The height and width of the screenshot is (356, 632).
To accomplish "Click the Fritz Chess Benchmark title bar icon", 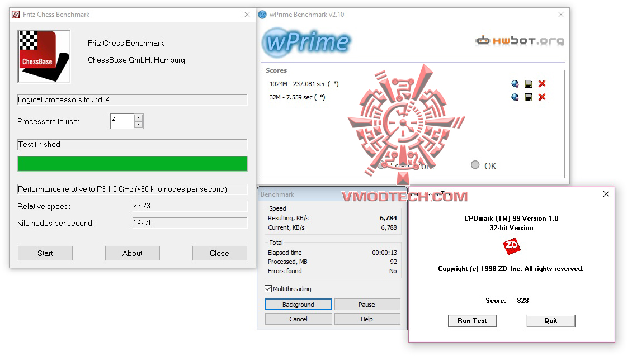I will coord(16,15).
